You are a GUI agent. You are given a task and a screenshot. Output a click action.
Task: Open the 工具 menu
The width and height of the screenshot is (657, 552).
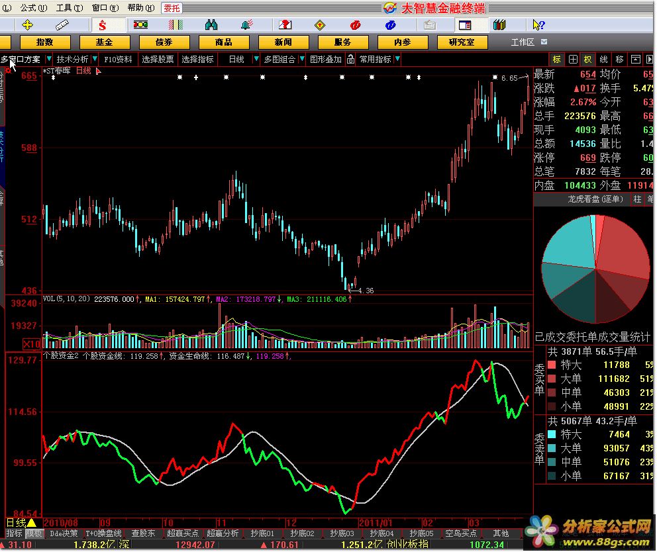[x=69, y=8]
